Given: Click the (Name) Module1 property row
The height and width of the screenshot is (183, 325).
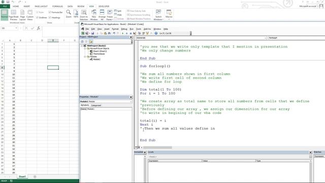Looking at the screenshot, I should coord(106,109).
